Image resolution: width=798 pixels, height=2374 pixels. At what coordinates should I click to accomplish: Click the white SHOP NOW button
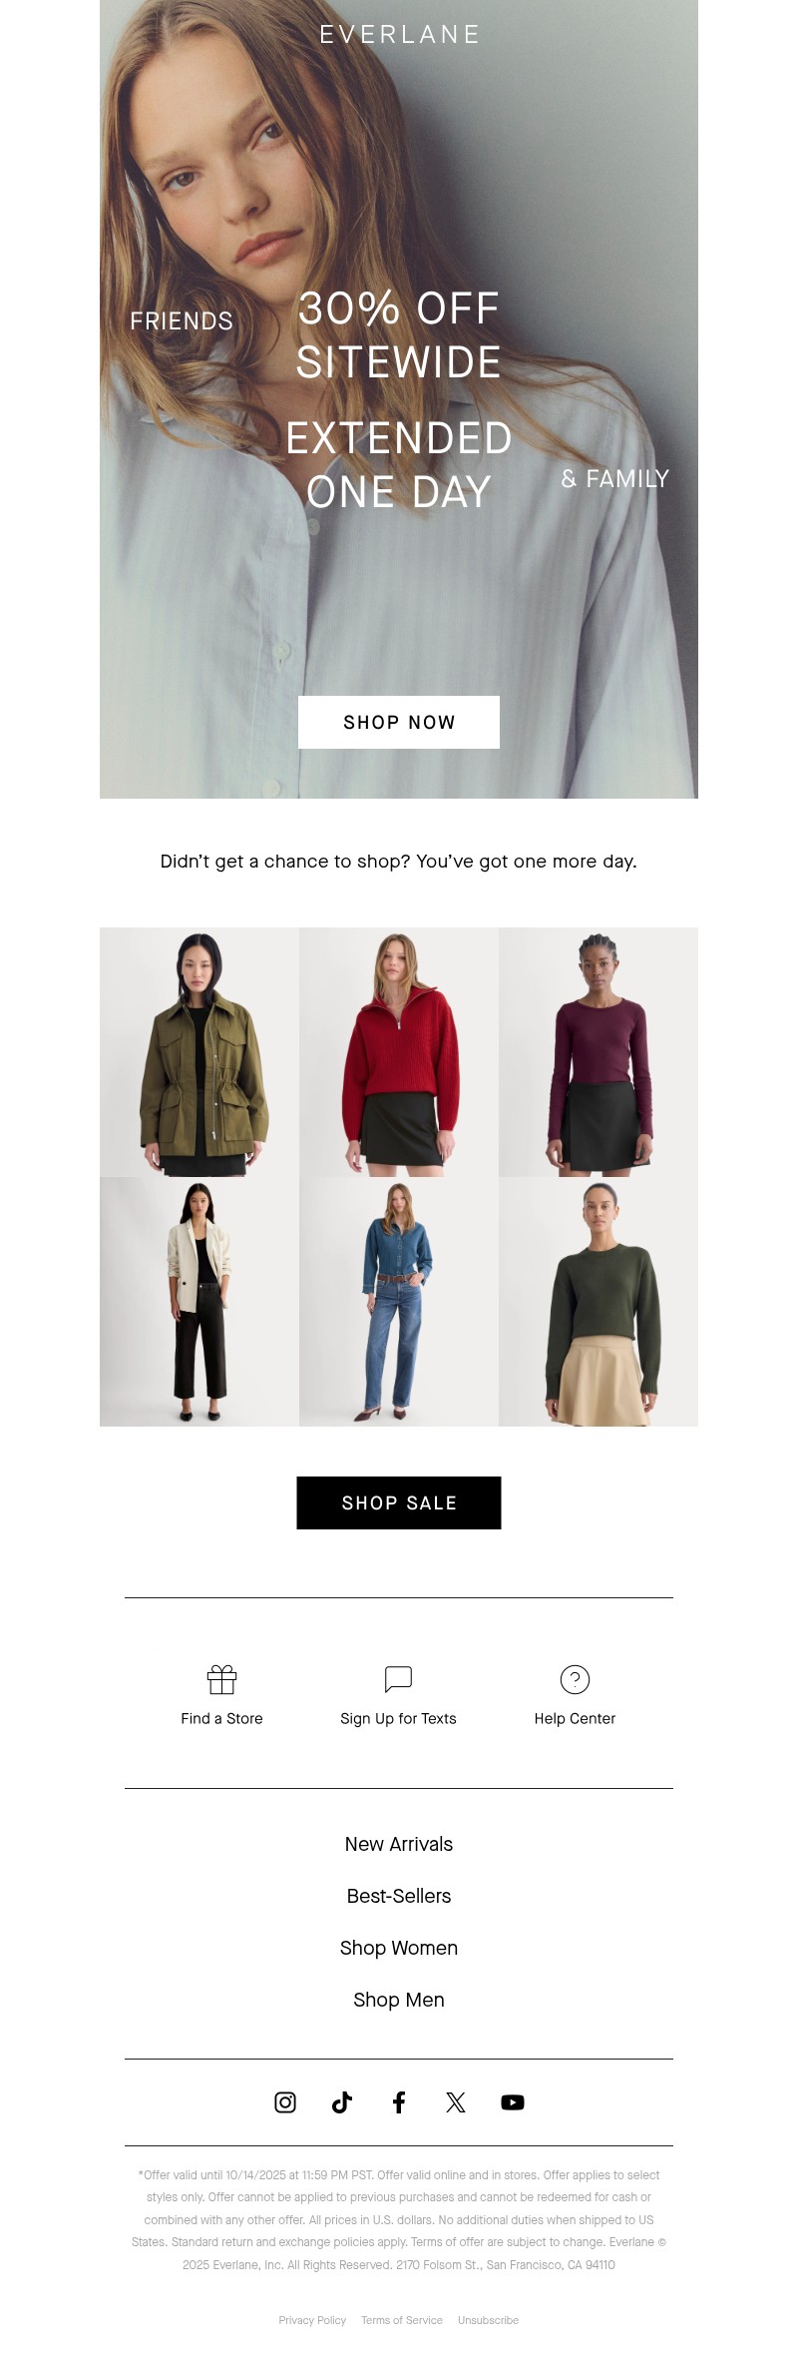[399, 722]
